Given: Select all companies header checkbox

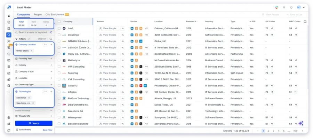Looking at the screenshot, I should click(59, 21).
